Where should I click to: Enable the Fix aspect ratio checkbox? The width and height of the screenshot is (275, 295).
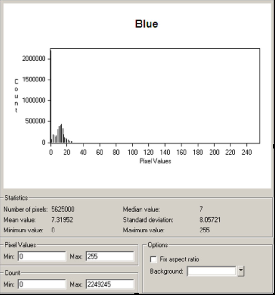pyautogui.click(x=153, y=259)
